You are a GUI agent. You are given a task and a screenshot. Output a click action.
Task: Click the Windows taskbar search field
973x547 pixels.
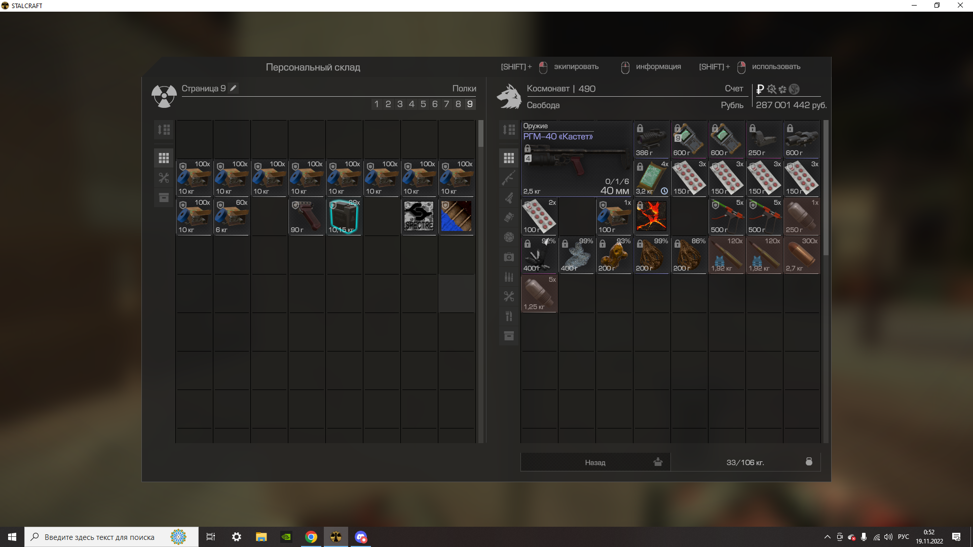[x=111, y=537]
